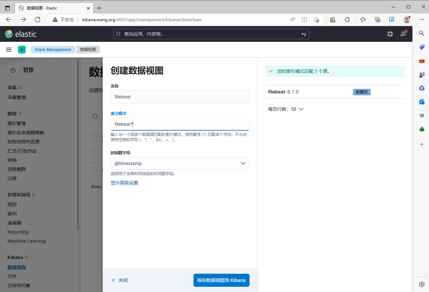
Task: Open sidebar settings gear icon
Action: point(421,284)
